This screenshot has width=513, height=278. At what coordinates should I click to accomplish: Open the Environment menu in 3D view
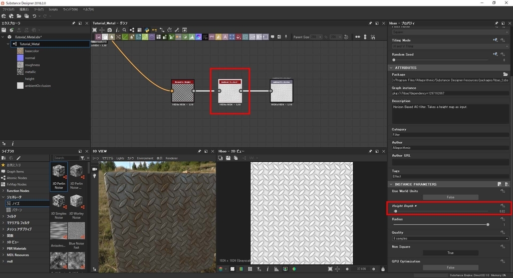[x=145, y=158]
